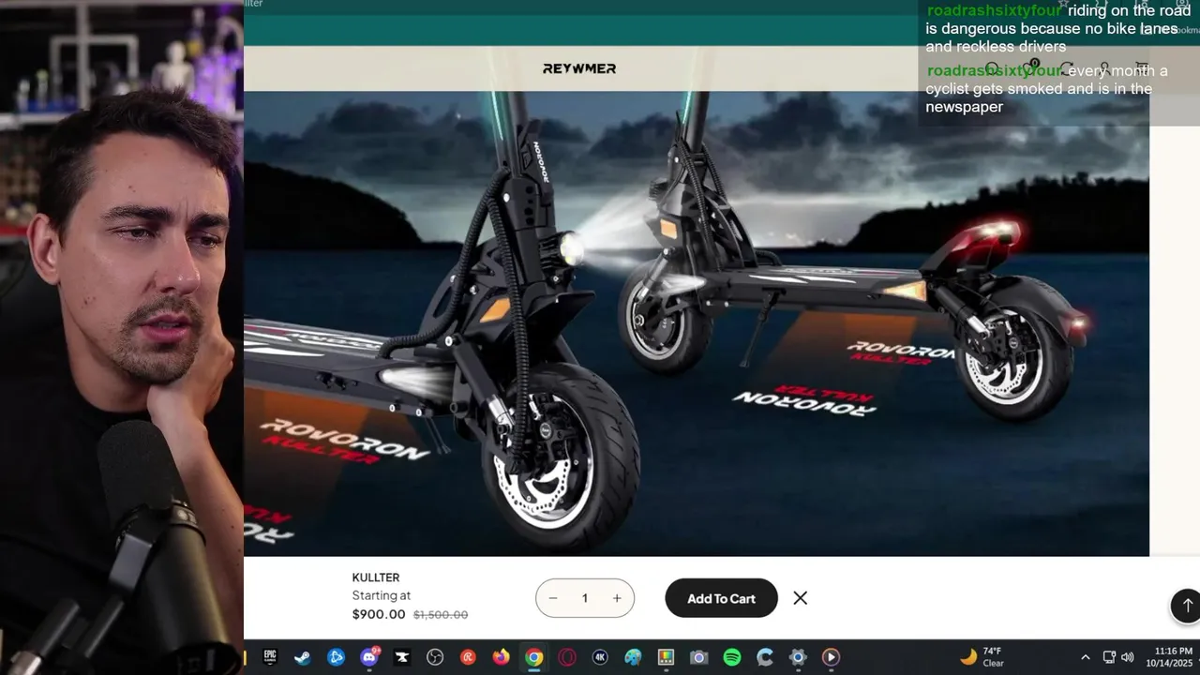The height and width of the screenshot is (675, 1200).
Task: Click the Chrome taskbar icon
Action: [534, 657]
